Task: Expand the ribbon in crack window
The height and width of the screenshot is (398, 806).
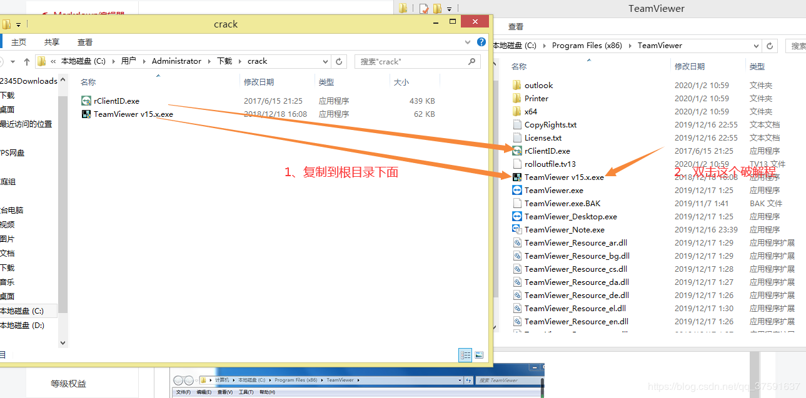Action: [x=468, y=42]
